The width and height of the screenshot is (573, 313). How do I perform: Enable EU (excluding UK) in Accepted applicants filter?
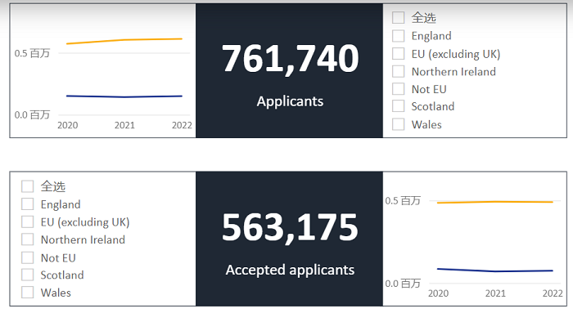pos(27,221)
